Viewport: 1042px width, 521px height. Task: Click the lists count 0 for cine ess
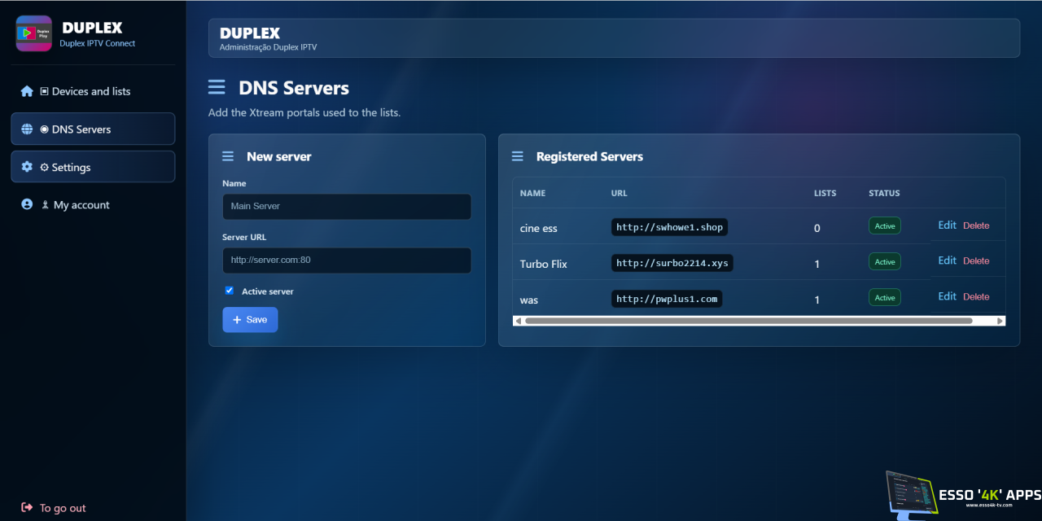[817, 229]
